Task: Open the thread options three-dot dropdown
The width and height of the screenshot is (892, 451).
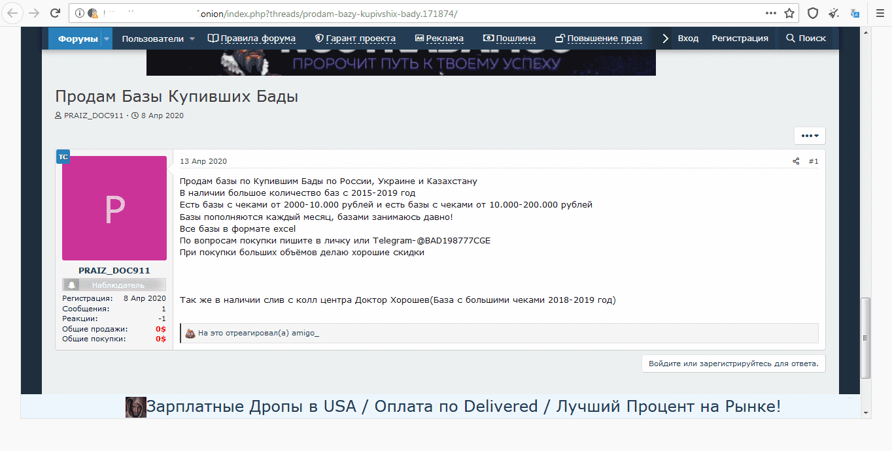Action: [x=810, y=136]
